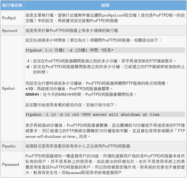Click the Ftpasswd virtual user description
Screen dimensions: 187x178
[x=105, y=164]
